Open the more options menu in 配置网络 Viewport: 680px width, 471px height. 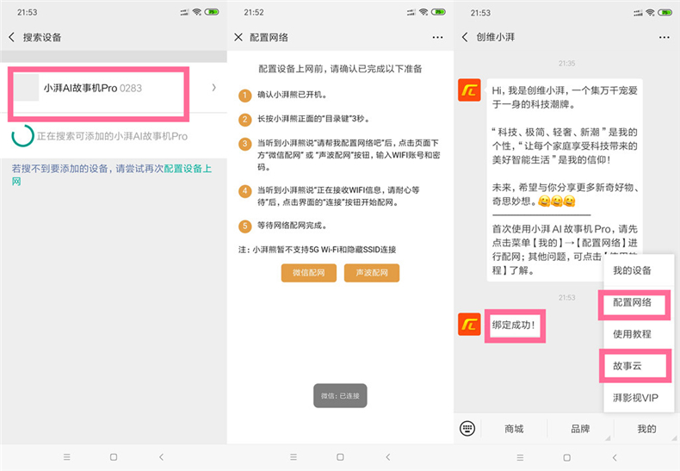437,37
